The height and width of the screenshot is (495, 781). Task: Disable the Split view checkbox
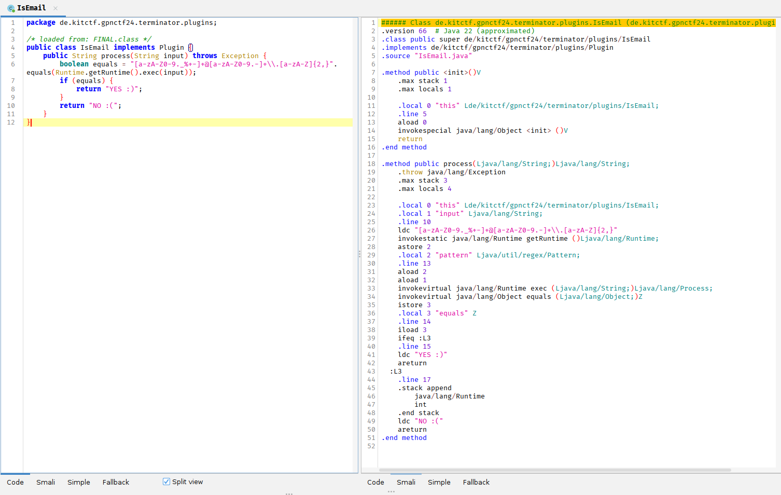point(166,482)
